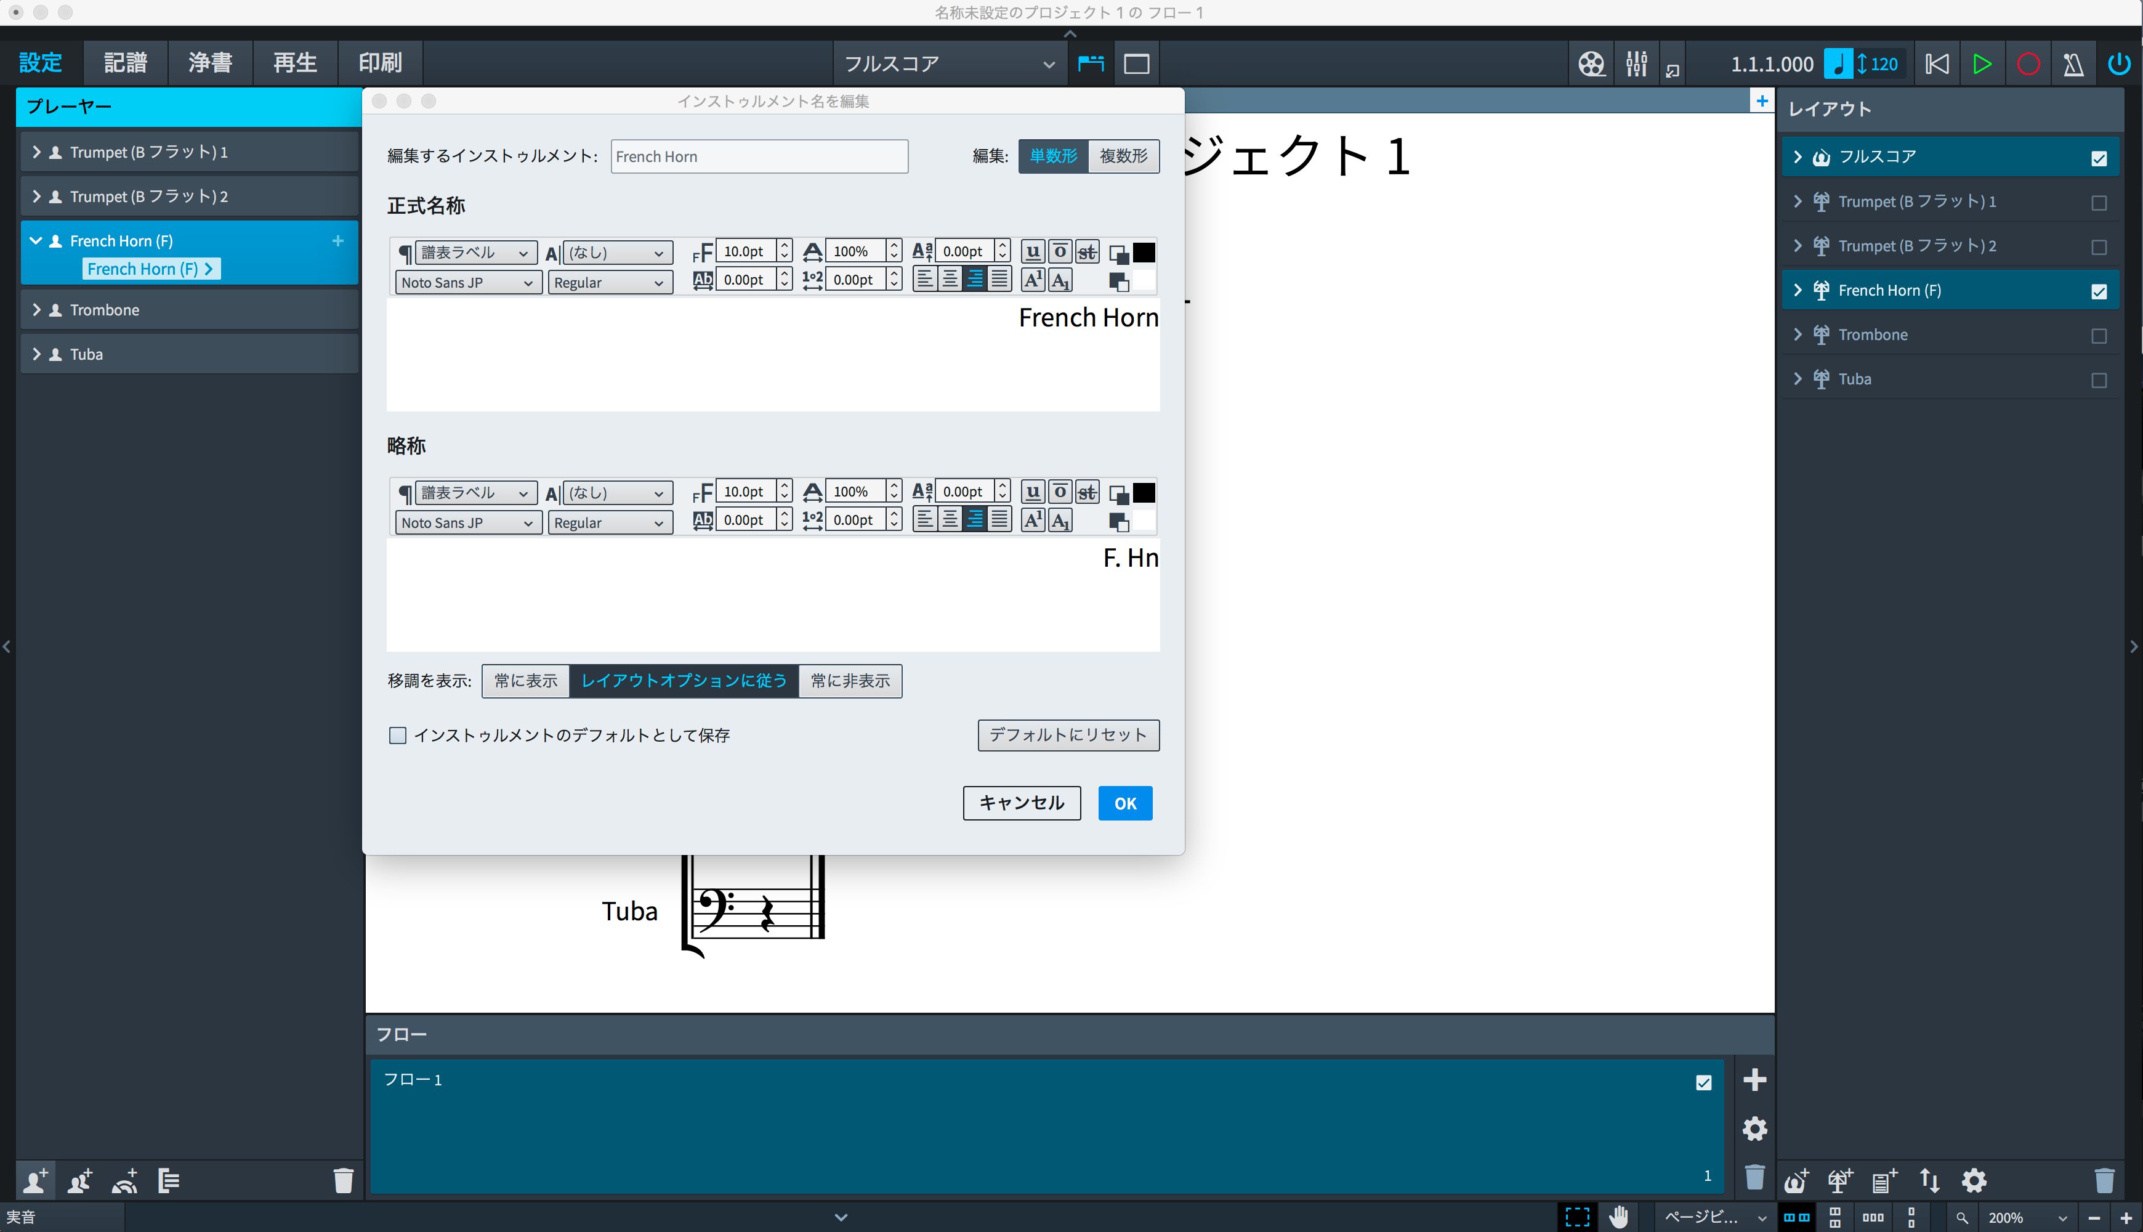2143x1232 pixels.
Task: Set center alignment in formal name toolbar
Action: point(950,279)
